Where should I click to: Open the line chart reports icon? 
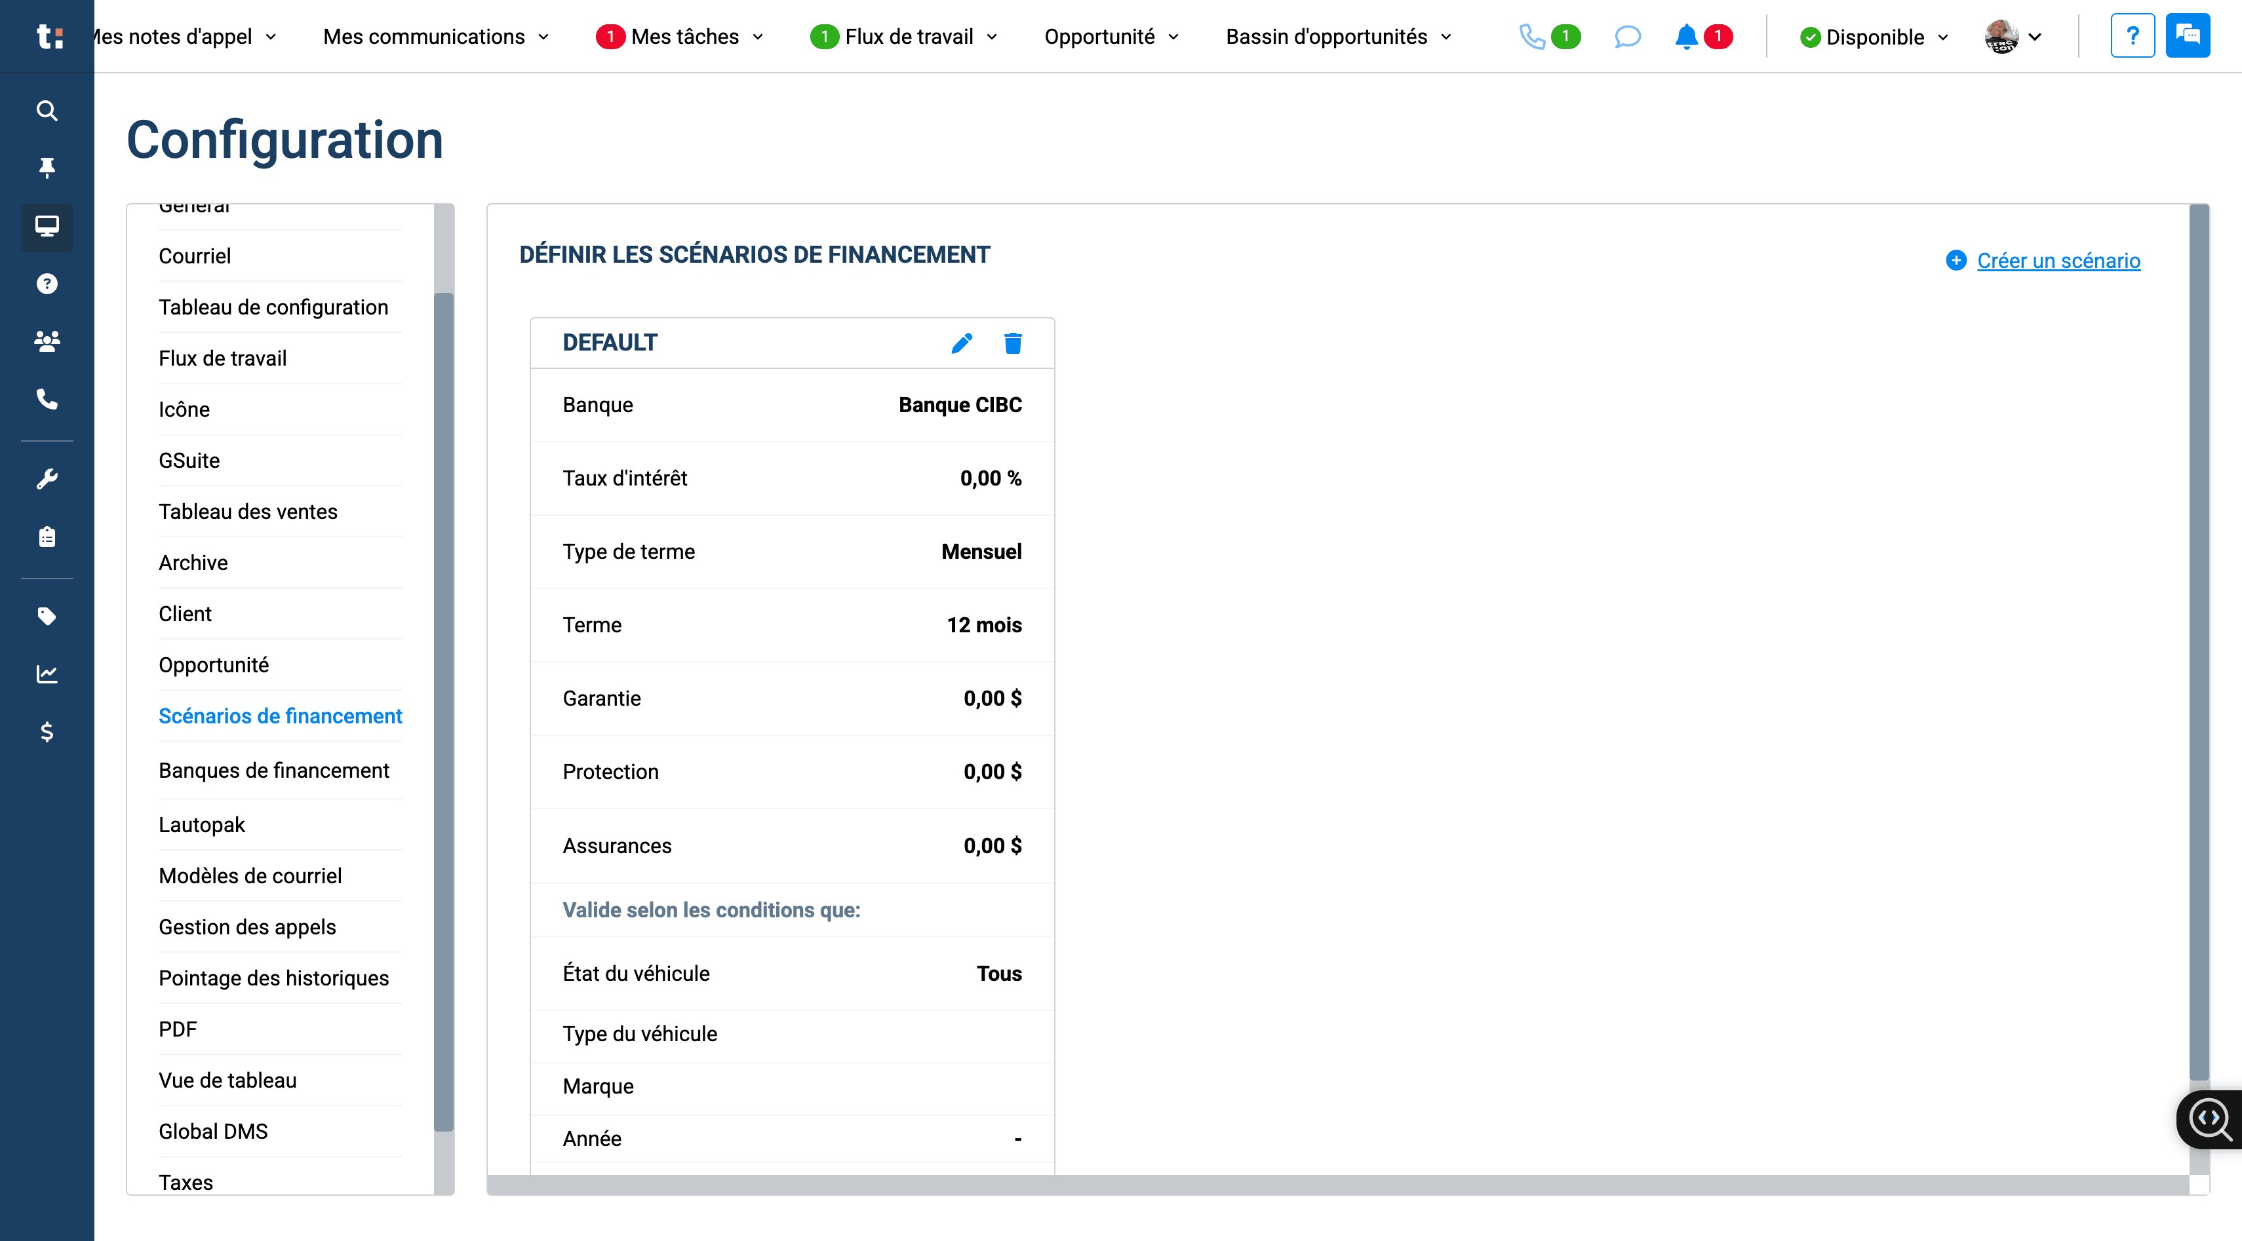tap(47, 674)
